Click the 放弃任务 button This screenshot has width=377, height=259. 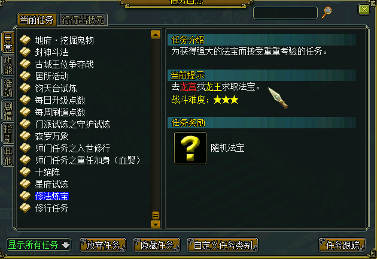103,245
